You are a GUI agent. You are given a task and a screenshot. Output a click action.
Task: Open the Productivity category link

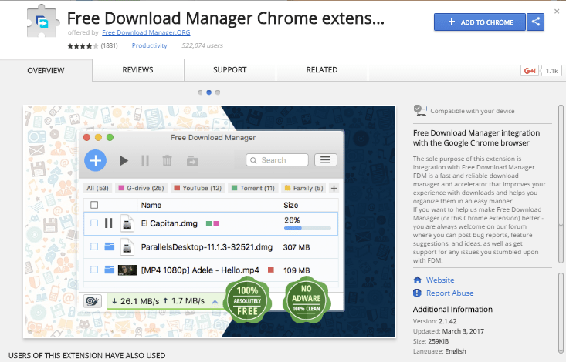pyautogui.click(x=150, y=45)
